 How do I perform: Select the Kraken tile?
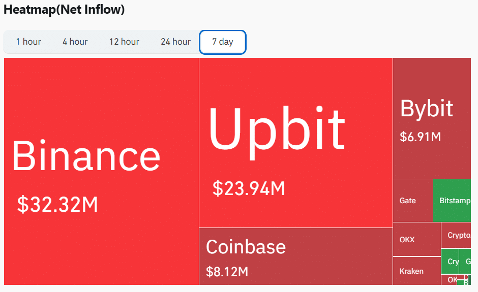[x=417, y=271]
